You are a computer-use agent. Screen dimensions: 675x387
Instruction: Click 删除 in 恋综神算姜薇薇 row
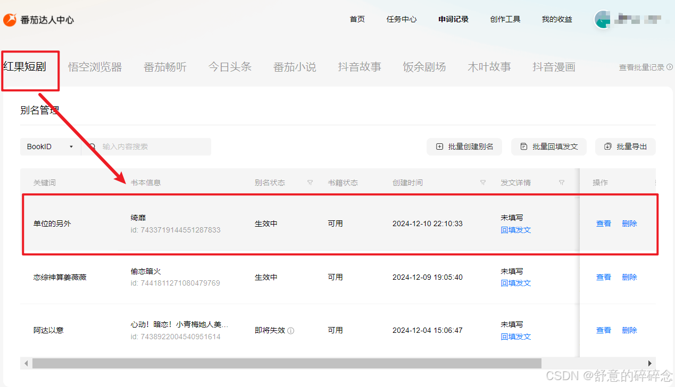[x=630, y=277]
